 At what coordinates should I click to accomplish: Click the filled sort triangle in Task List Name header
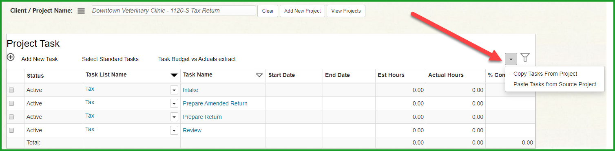tap(174, 75)
